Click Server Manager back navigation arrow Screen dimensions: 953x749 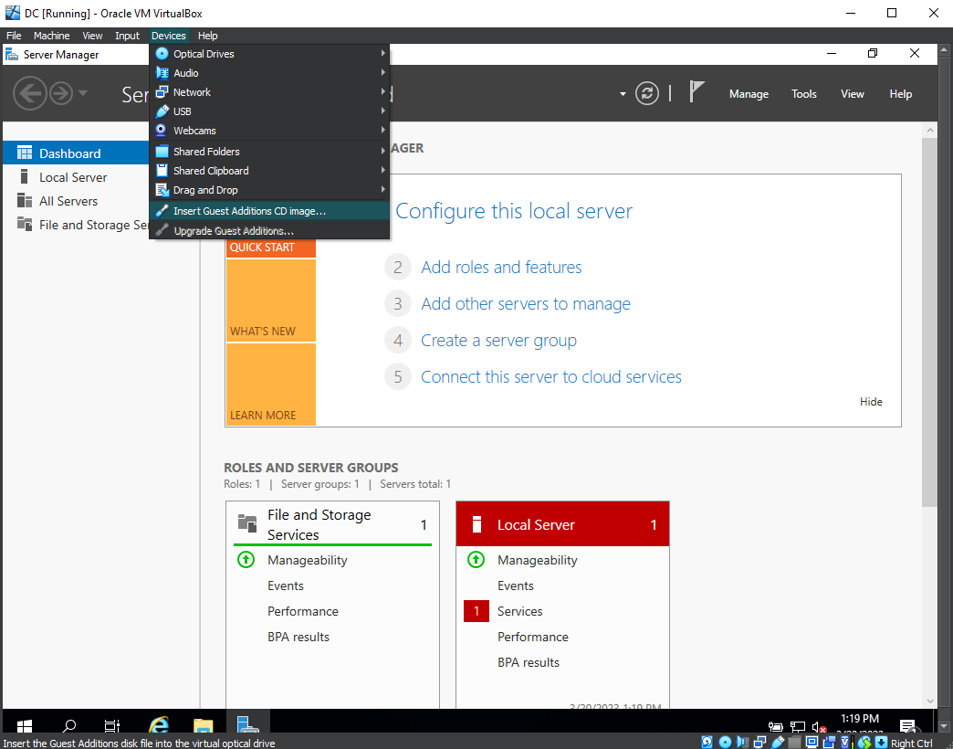pyautogui.click(x=30, y=93)
